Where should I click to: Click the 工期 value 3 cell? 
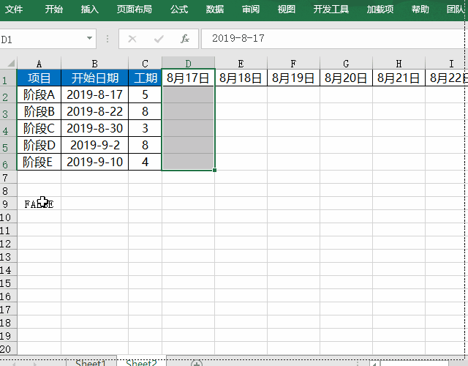tap(145, 128)
